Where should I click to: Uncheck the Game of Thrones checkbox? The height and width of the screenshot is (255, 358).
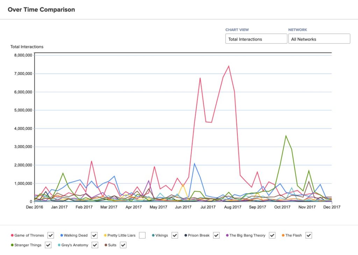pos(50,235)
